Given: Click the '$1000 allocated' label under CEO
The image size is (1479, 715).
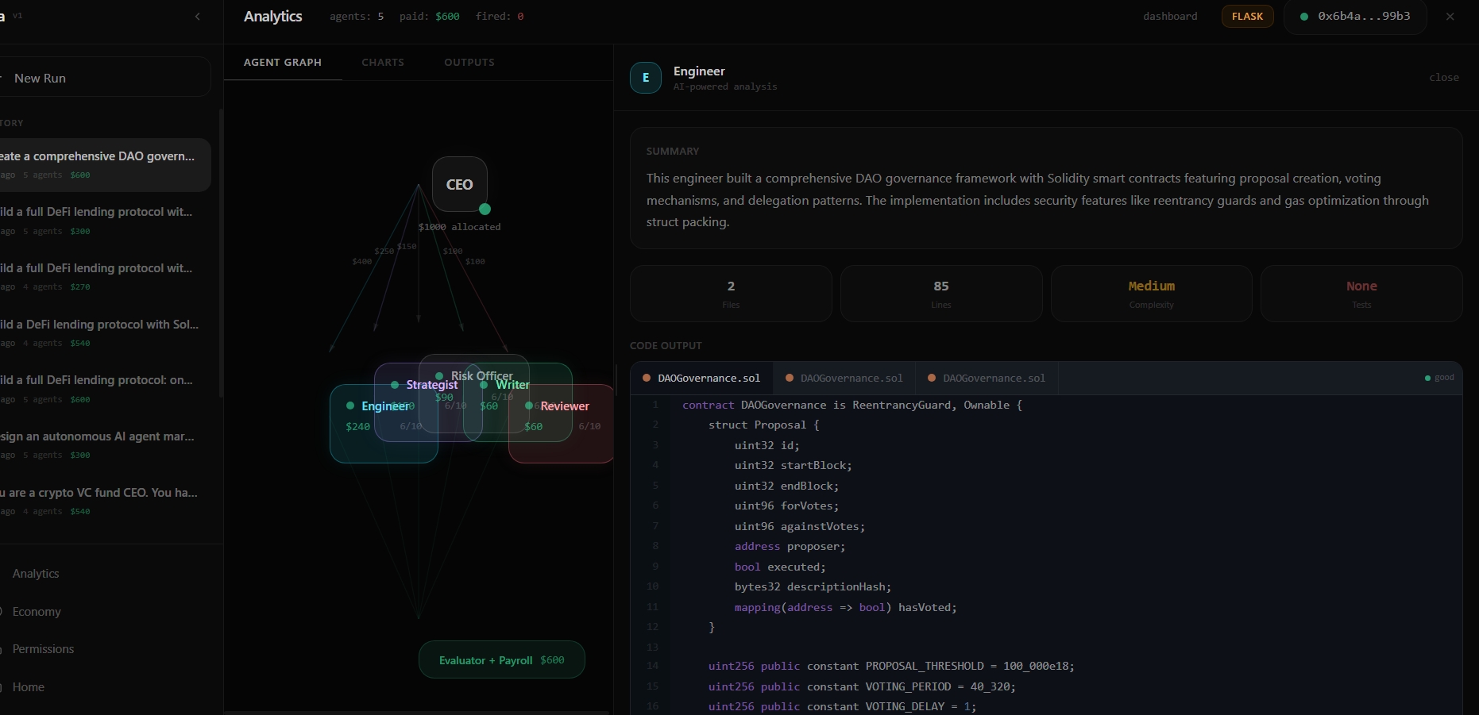Looking at the screenshot, I should click(x=460, y=227).
